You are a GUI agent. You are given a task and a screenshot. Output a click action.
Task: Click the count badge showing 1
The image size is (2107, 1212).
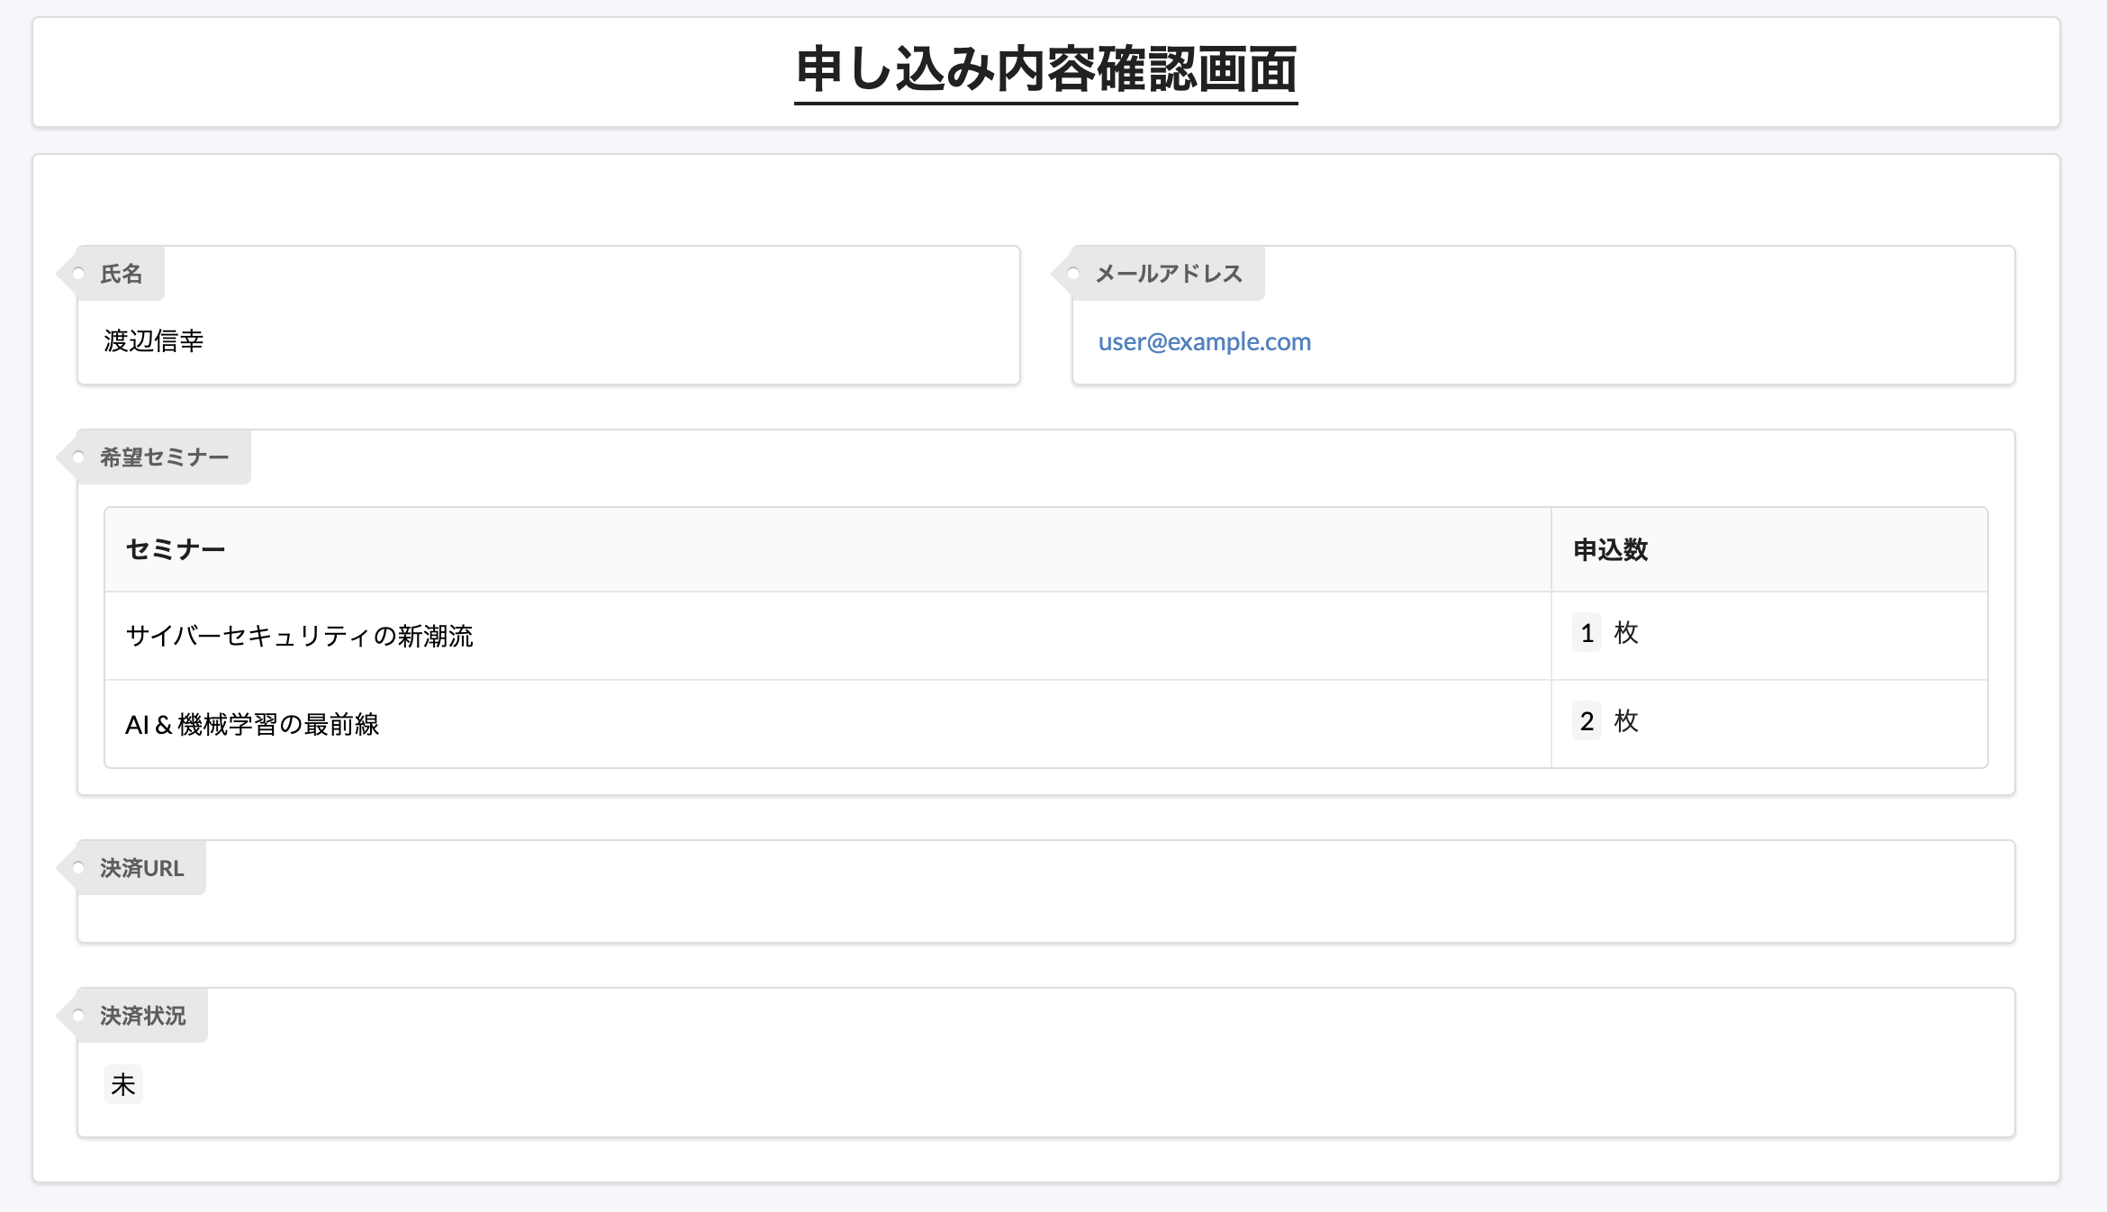[x=1586, y=633]
